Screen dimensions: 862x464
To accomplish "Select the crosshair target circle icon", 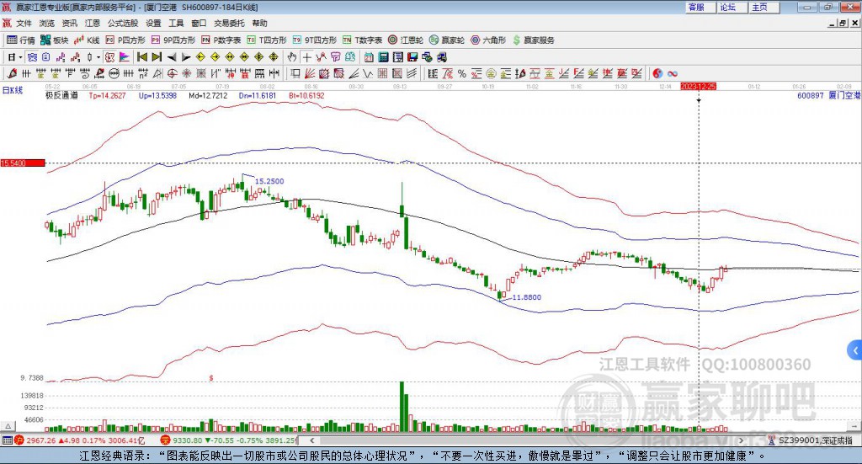I will (x=172, y=73).
